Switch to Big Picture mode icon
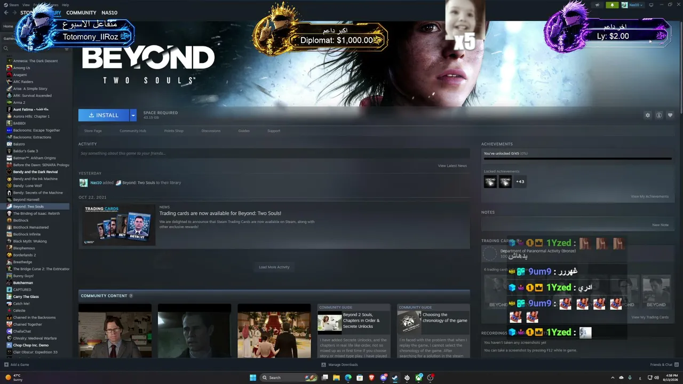 (651, 5)
